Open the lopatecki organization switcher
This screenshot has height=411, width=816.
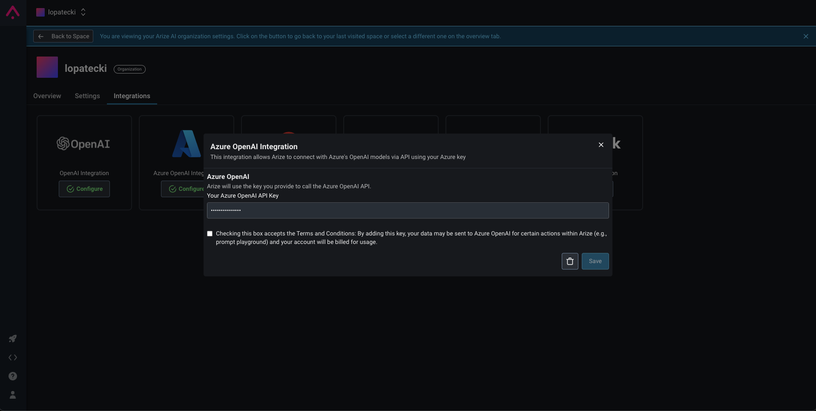pyautogui.click(x=61, y=12)
